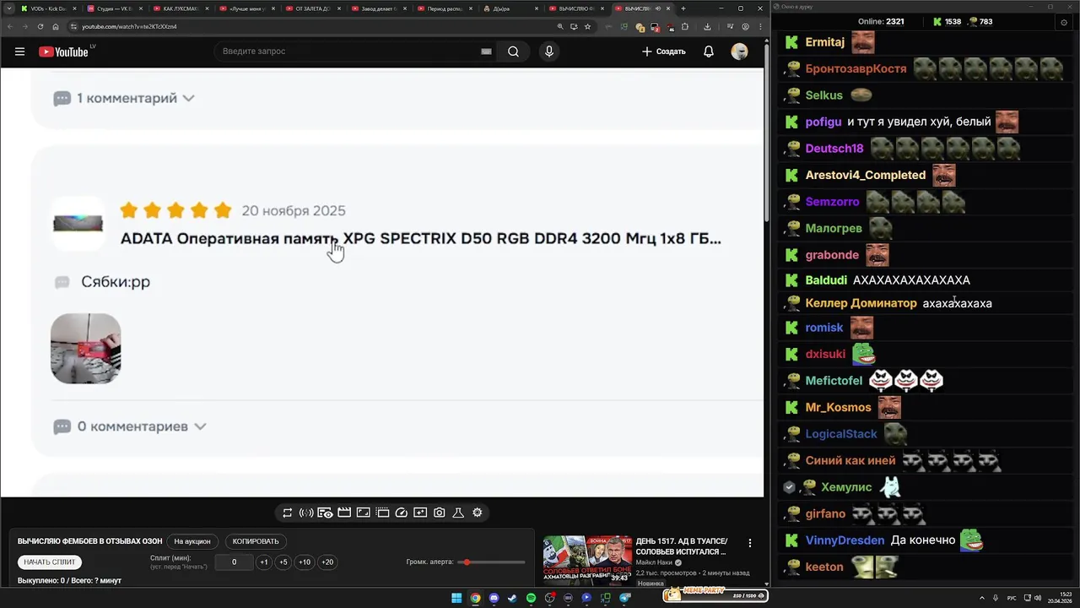Click the YouTube search magnifier button
Viewport: 1080px width, 608px height.
click(513, 52)
